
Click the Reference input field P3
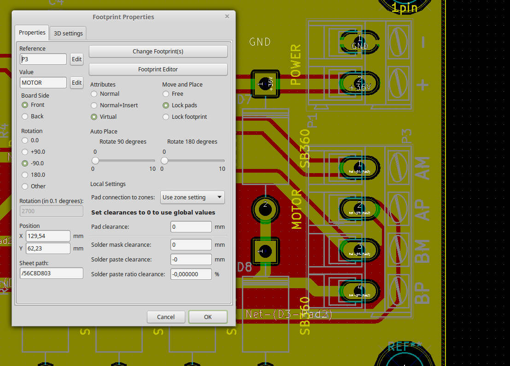point(43,59)
